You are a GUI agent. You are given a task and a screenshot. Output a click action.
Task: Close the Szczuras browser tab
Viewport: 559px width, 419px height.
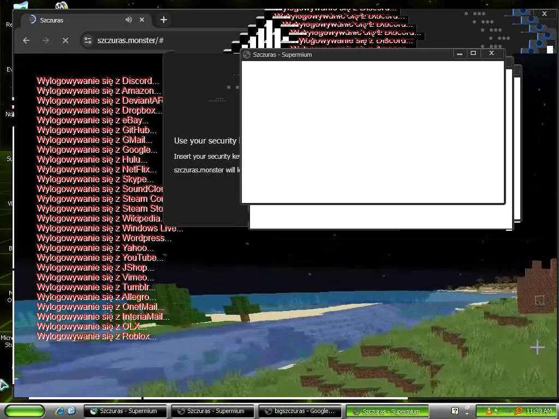coord(142,20)
